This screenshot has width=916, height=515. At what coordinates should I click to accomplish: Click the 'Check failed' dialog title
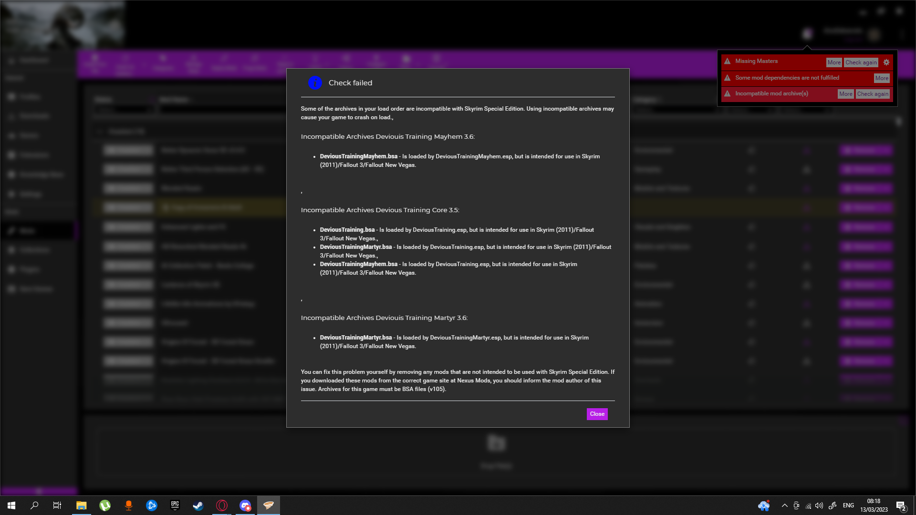(350, 83)
